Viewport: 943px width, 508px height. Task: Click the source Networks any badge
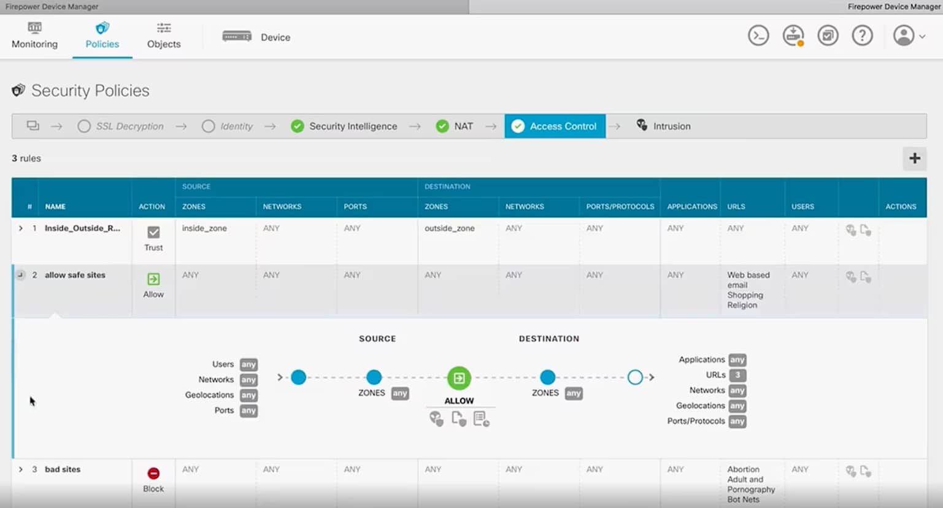(x=248, y=380)
